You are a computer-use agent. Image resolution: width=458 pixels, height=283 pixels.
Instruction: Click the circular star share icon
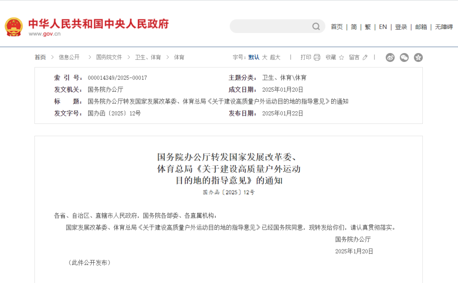[418, 57]
